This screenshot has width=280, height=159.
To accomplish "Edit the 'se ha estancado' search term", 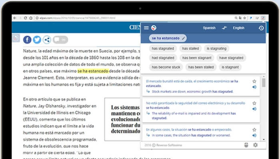I will click(166, 38).
